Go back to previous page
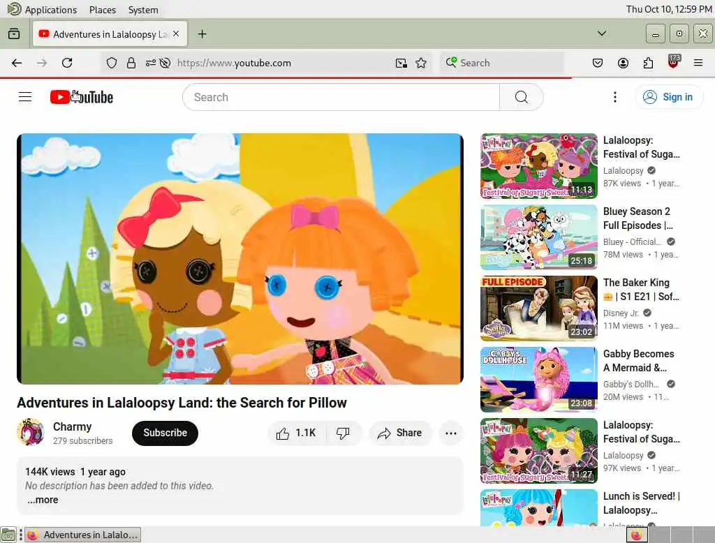This screenshot has height=543, width=715. (17, 63)
